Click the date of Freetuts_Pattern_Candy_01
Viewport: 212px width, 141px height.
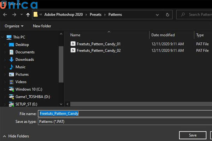[167, 44]
